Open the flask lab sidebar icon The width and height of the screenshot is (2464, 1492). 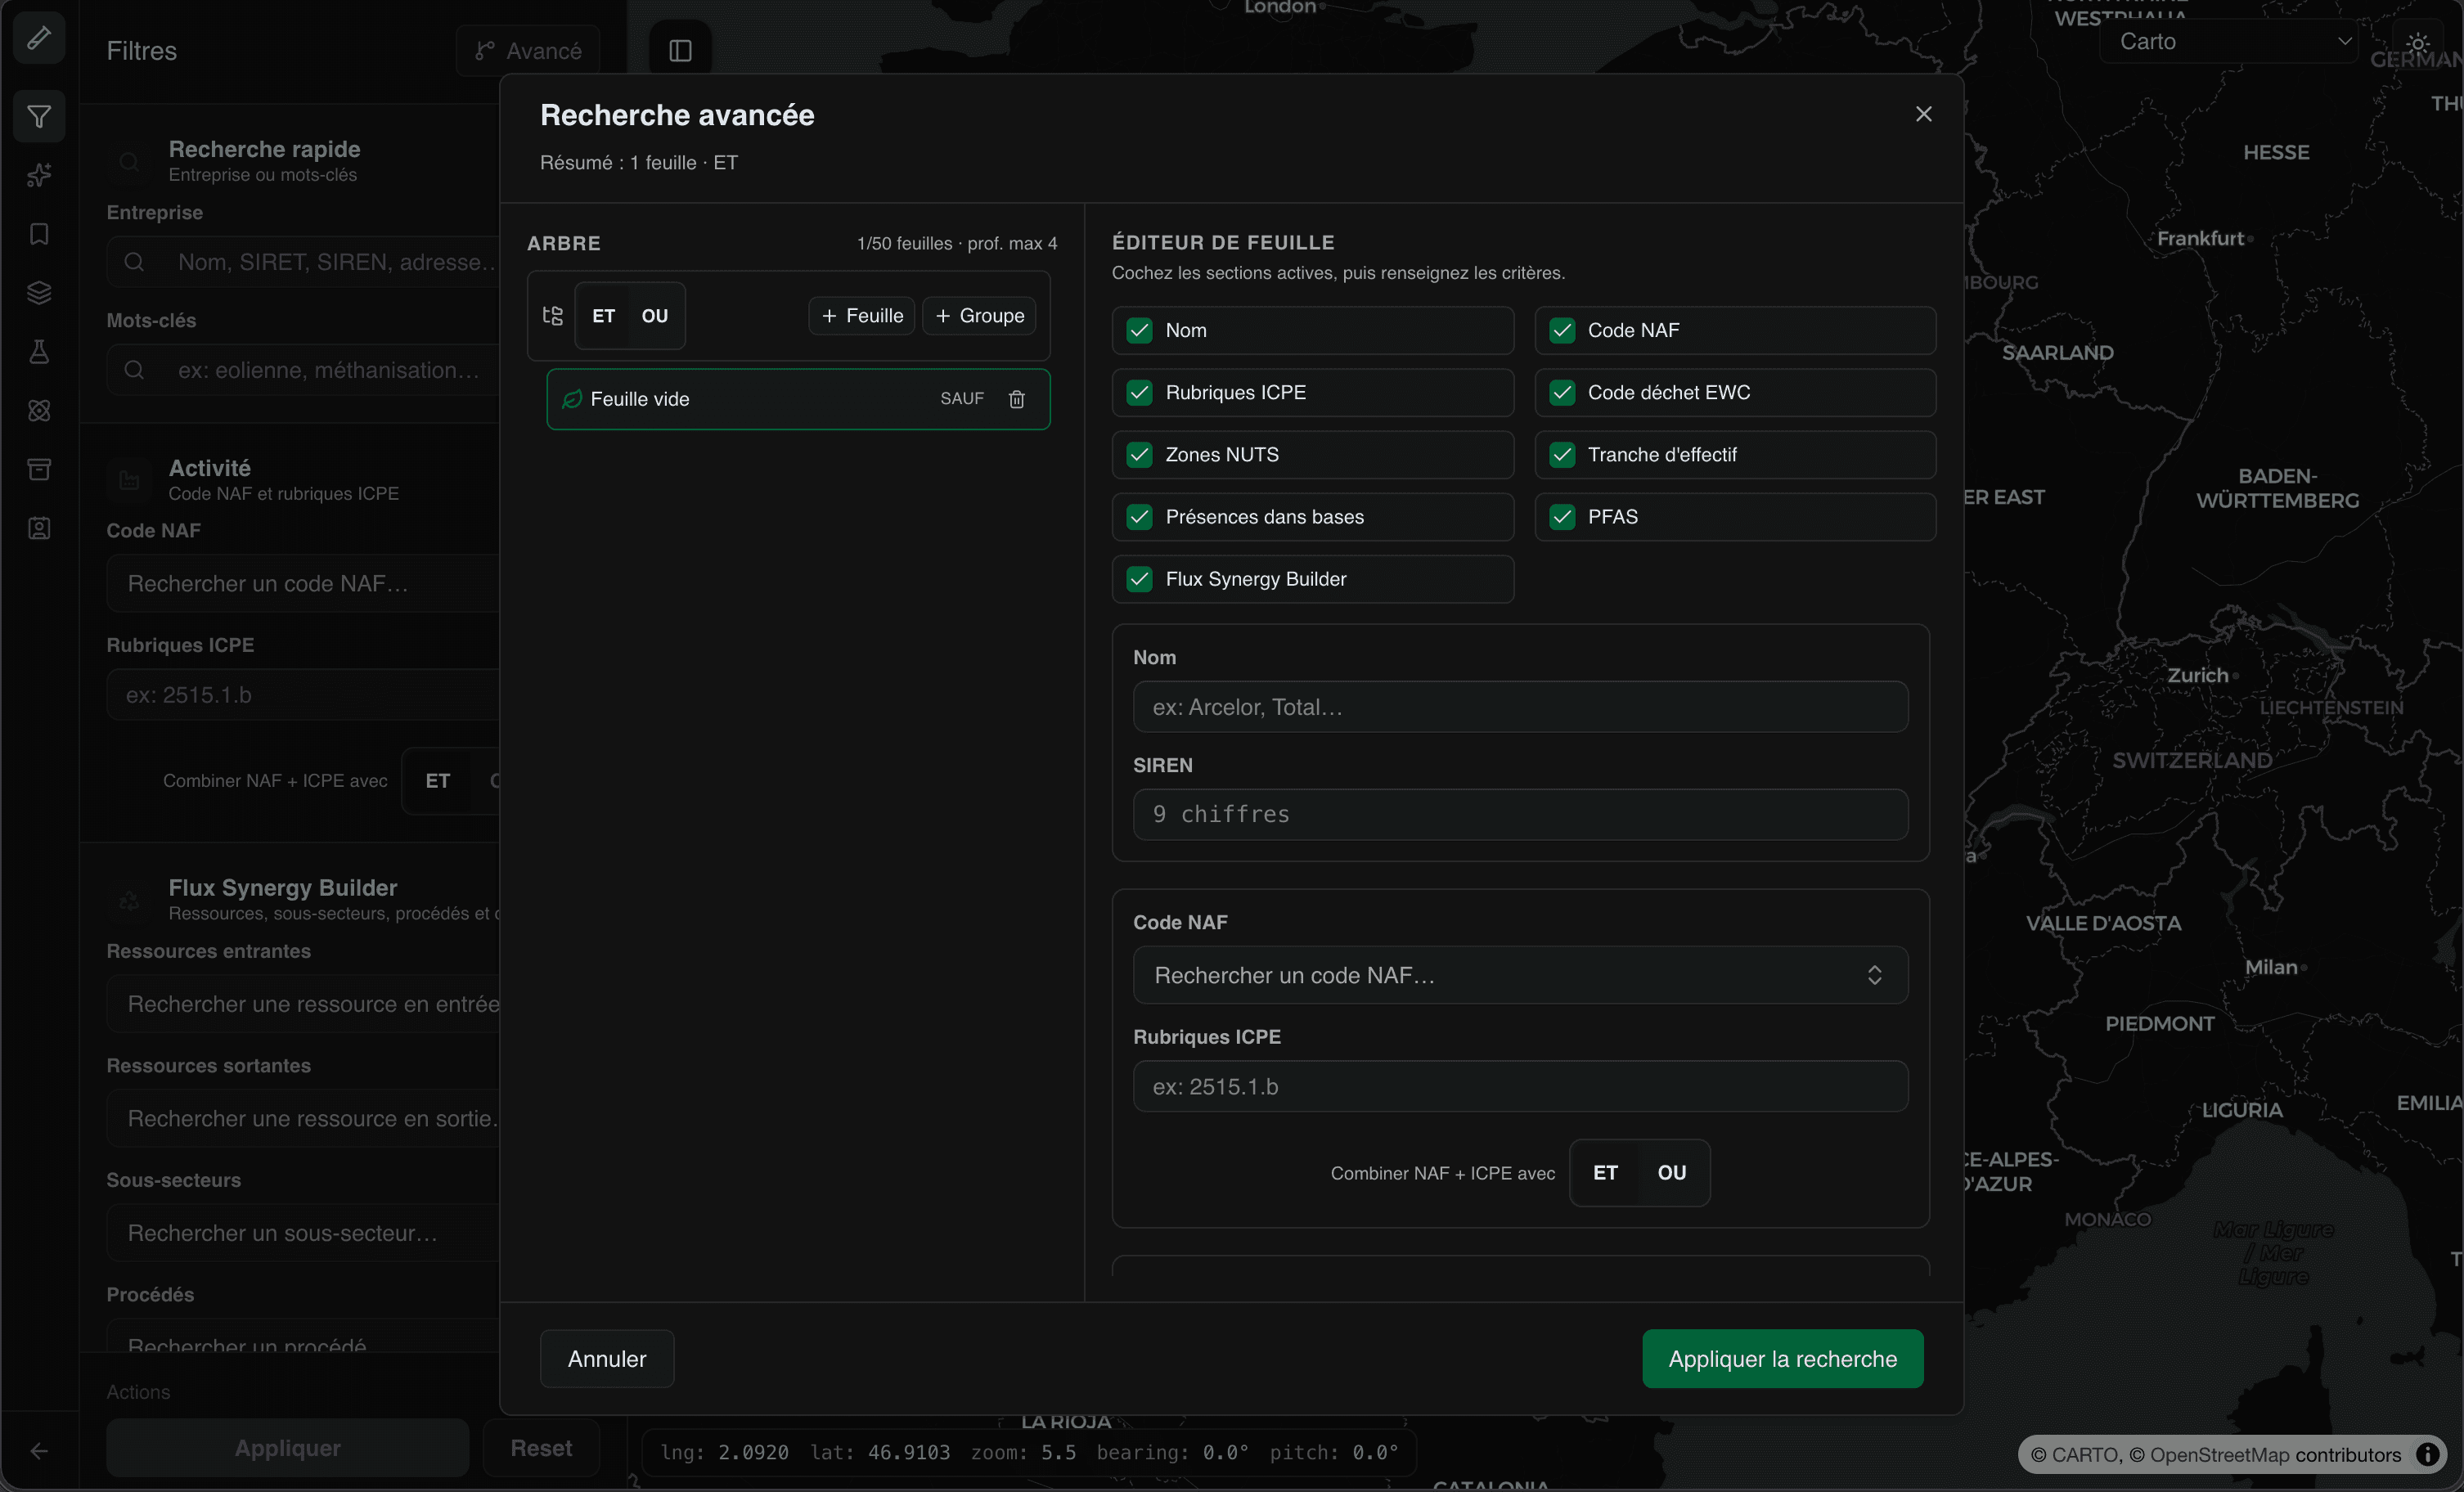(x=39, y=352)
